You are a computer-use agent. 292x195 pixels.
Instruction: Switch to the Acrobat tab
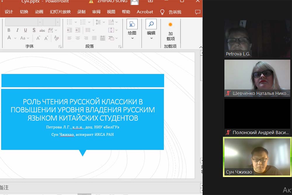tap(145, 12)
